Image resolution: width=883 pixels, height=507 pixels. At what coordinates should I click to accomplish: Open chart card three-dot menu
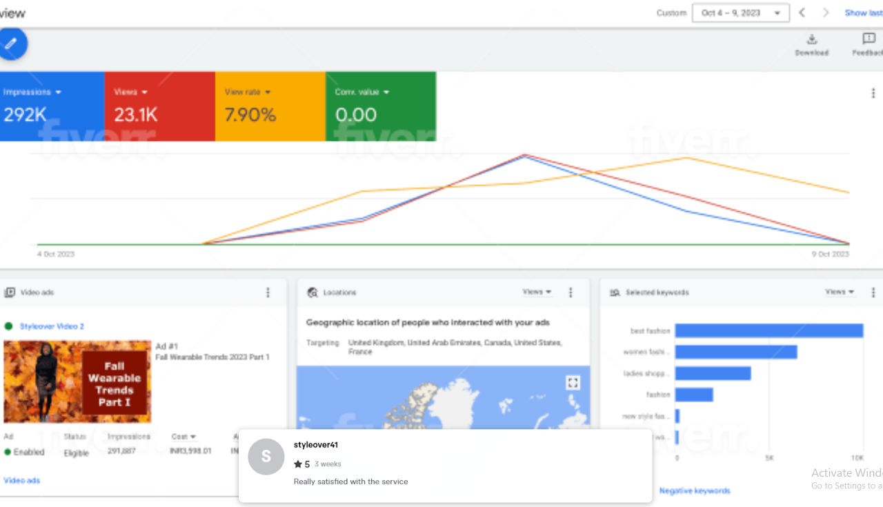[873, 93]
